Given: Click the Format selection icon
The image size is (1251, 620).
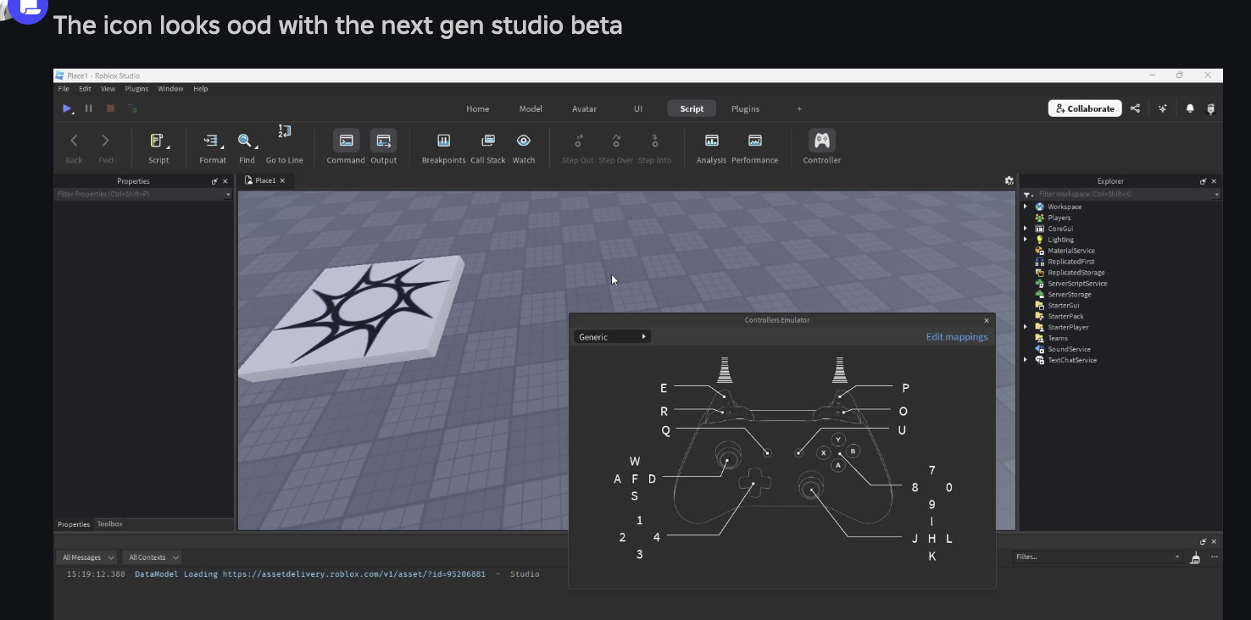Looking at the screenshot, I should click(212, 141).
